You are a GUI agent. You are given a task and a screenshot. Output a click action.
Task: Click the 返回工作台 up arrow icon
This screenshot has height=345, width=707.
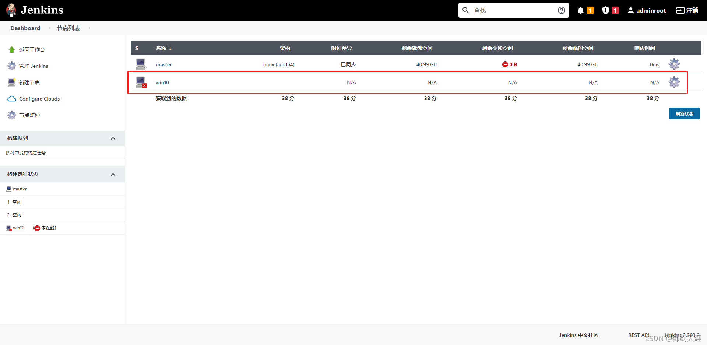point(12,50)
